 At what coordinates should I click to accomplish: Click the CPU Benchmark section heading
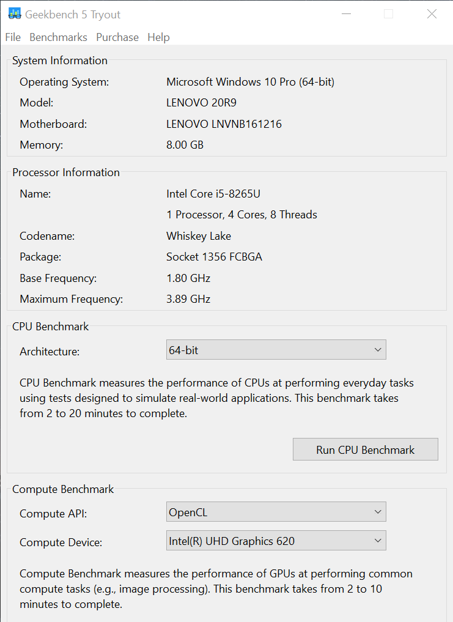51,327
